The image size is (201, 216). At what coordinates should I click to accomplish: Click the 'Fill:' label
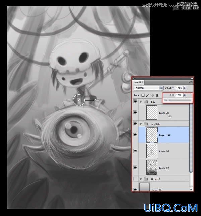click(172, 95)
